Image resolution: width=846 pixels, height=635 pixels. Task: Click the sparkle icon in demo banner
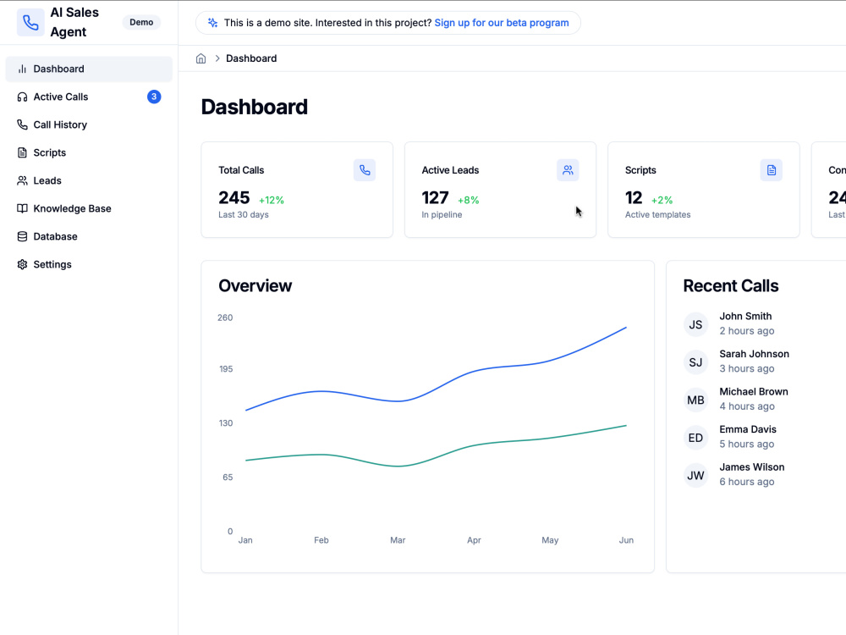point(212,23)
